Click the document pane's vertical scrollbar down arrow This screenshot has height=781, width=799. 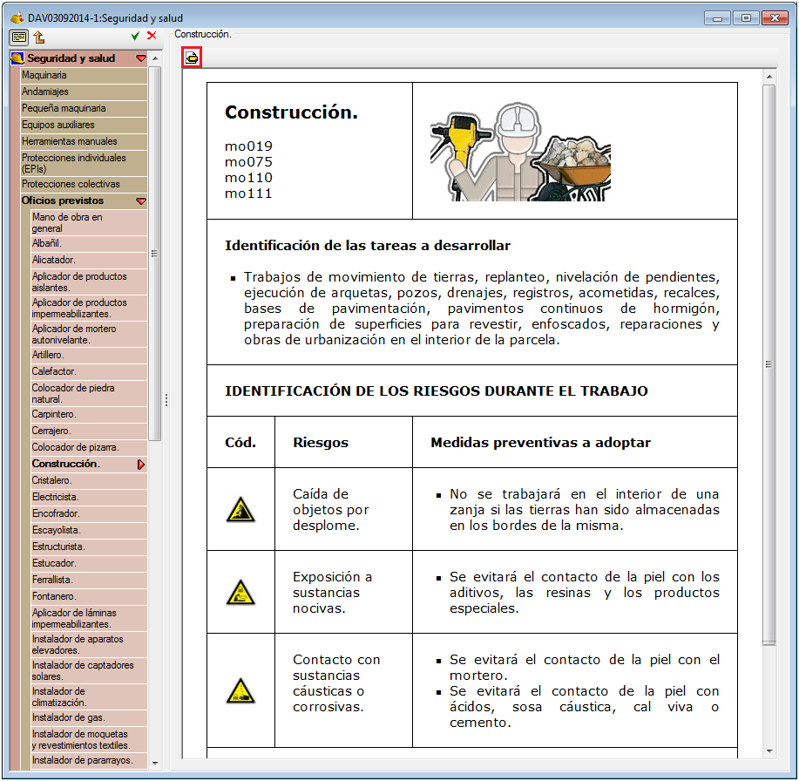click(x=769, y=751)
